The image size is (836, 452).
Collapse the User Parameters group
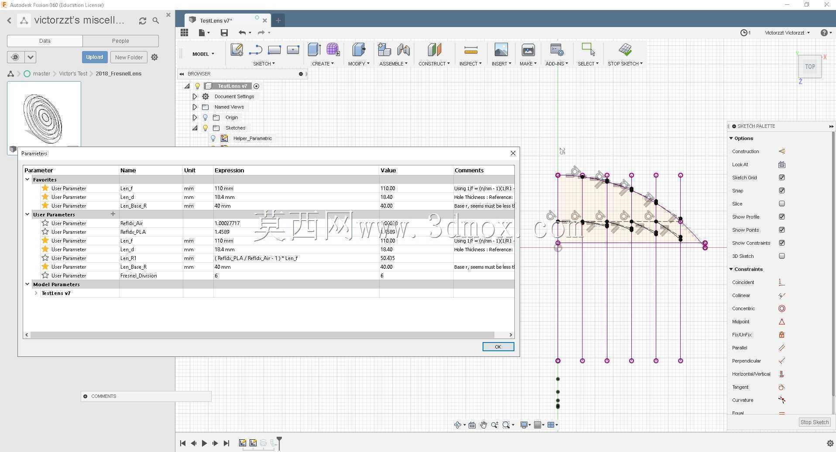click(x=27, y=214)
